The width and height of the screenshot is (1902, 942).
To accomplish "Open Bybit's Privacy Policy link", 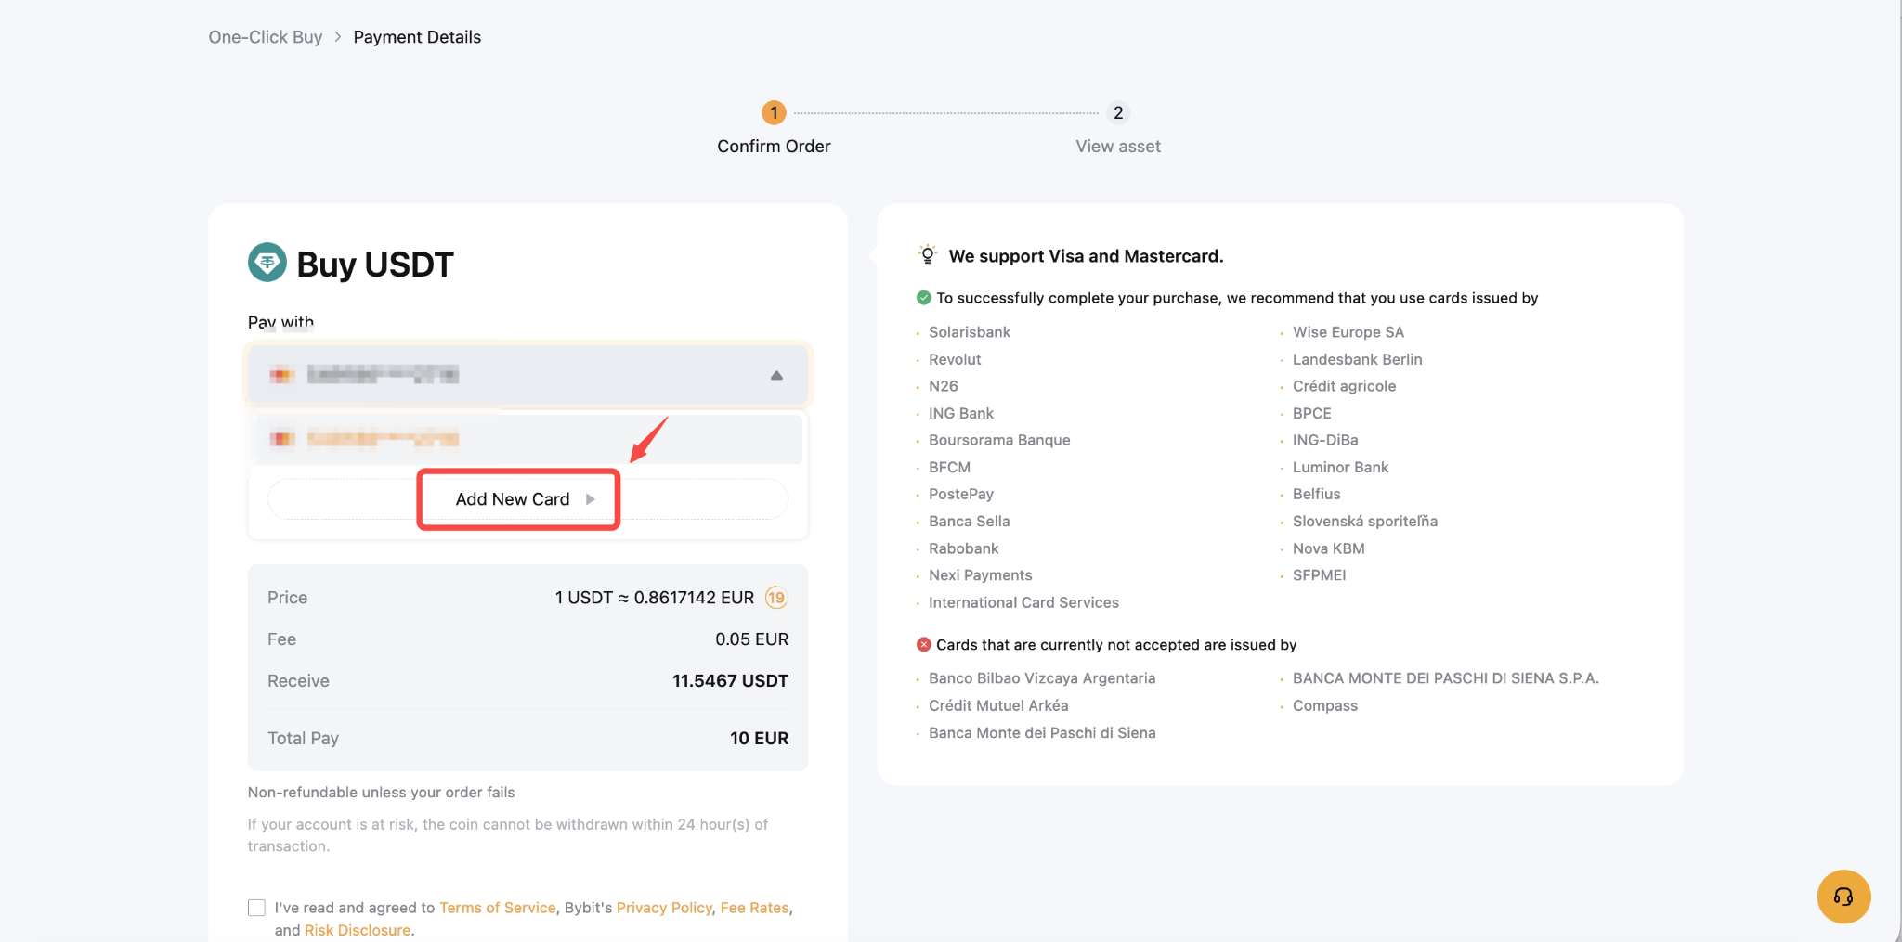I will [x=664, y=908].
